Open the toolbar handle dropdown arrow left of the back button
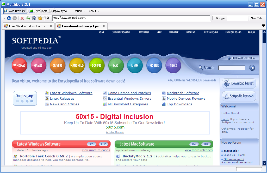 click(5, 18)
